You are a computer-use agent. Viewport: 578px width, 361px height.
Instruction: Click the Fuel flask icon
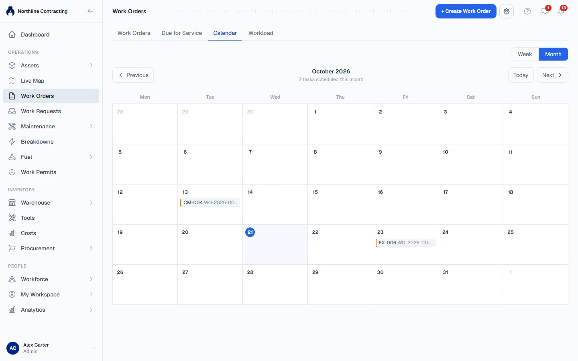(x=12, y=157)
